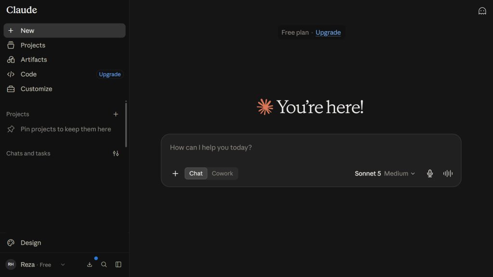Open the Artifacts page
Image resolution: width=493 pixels, height=277 pixels.
pos(65,60)
